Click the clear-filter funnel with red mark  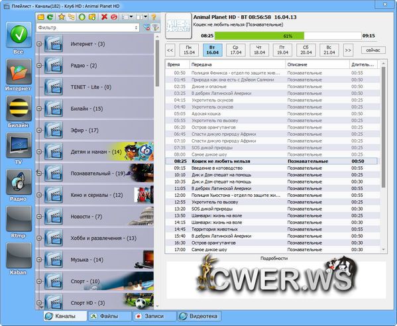pyautogui.click(x=146, y=27)
